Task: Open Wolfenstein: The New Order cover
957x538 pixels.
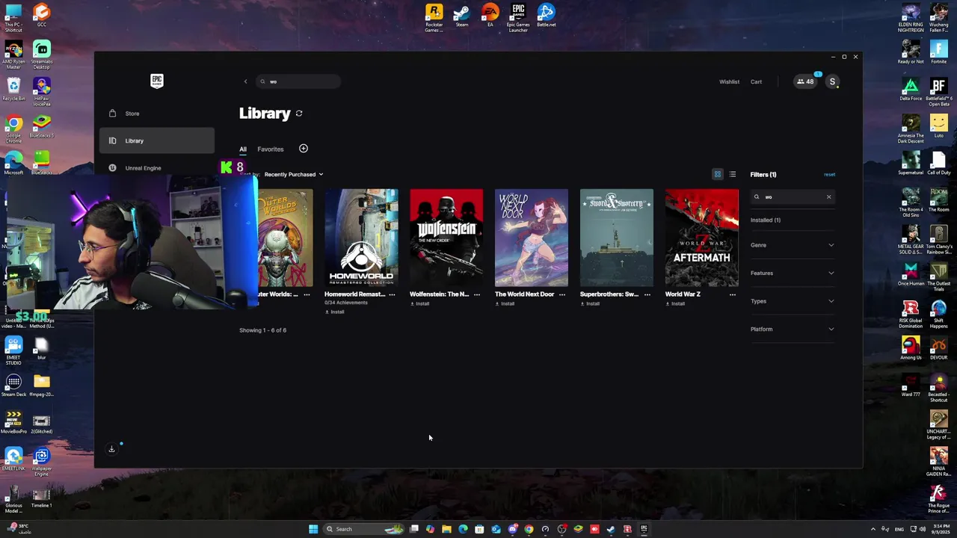Action: click(446, 238)
